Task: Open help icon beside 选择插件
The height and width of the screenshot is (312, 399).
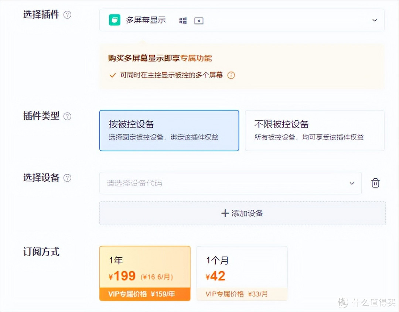Action: [67, 15]
